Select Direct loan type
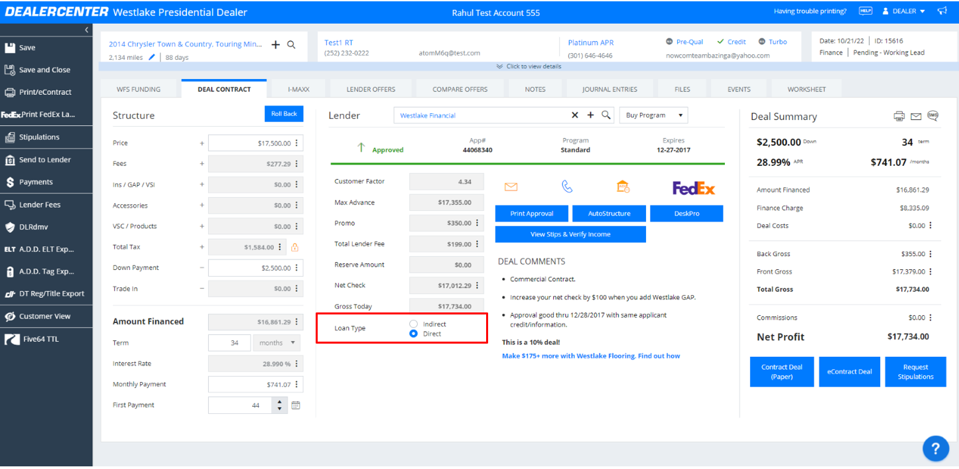This screenshot has height=469, width=959. pos(414,334)
